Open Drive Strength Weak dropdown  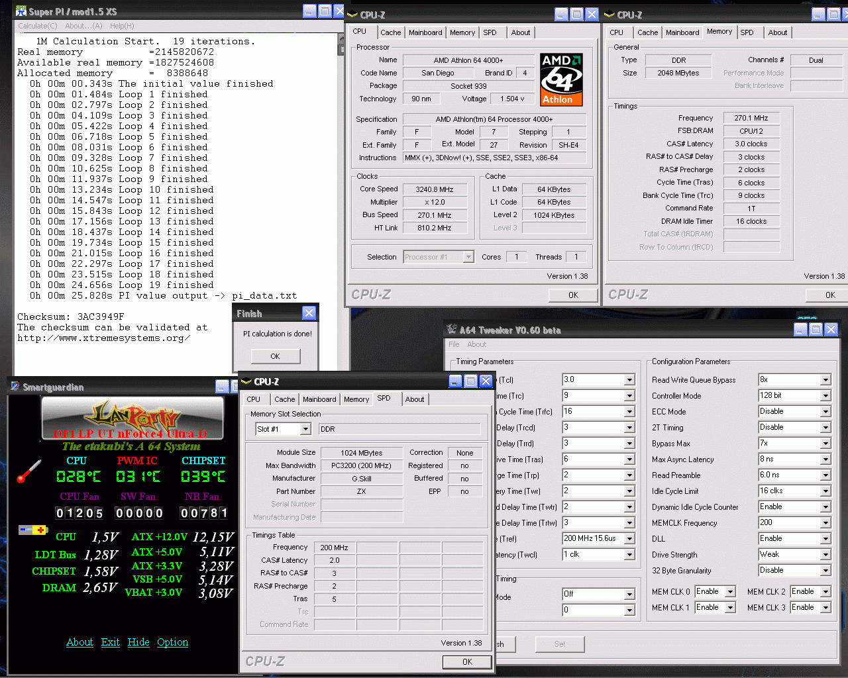pos(825,555)
